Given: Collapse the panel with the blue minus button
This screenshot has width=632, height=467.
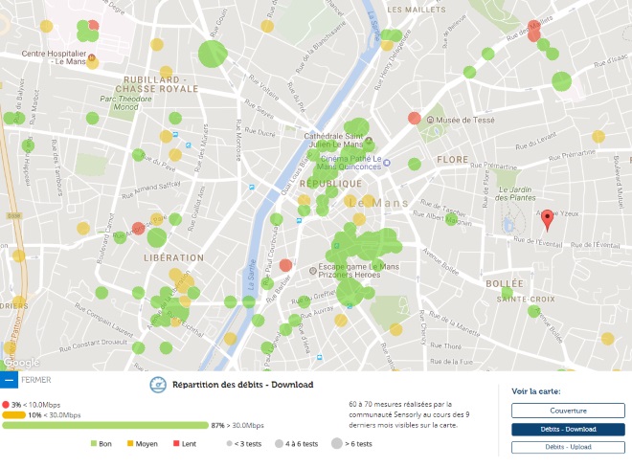Looking at the screenshot, I should 9,379.
